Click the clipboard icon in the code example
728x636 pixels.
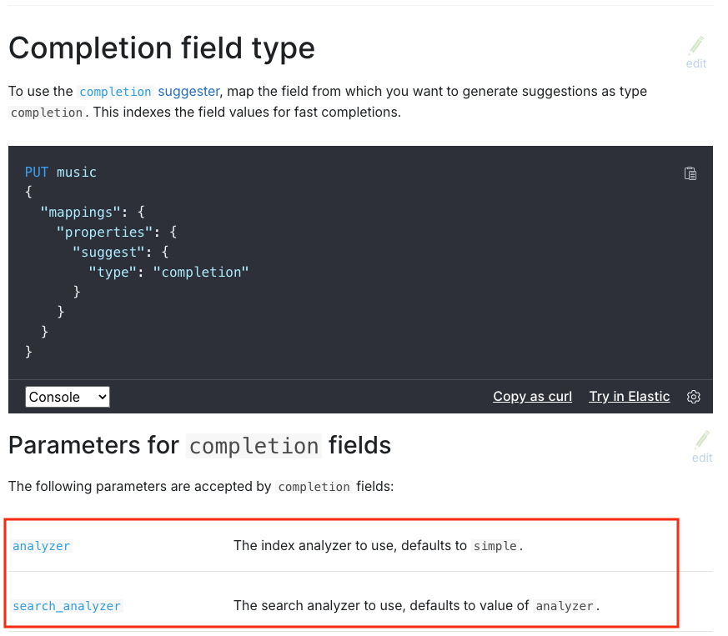point(690,173)
